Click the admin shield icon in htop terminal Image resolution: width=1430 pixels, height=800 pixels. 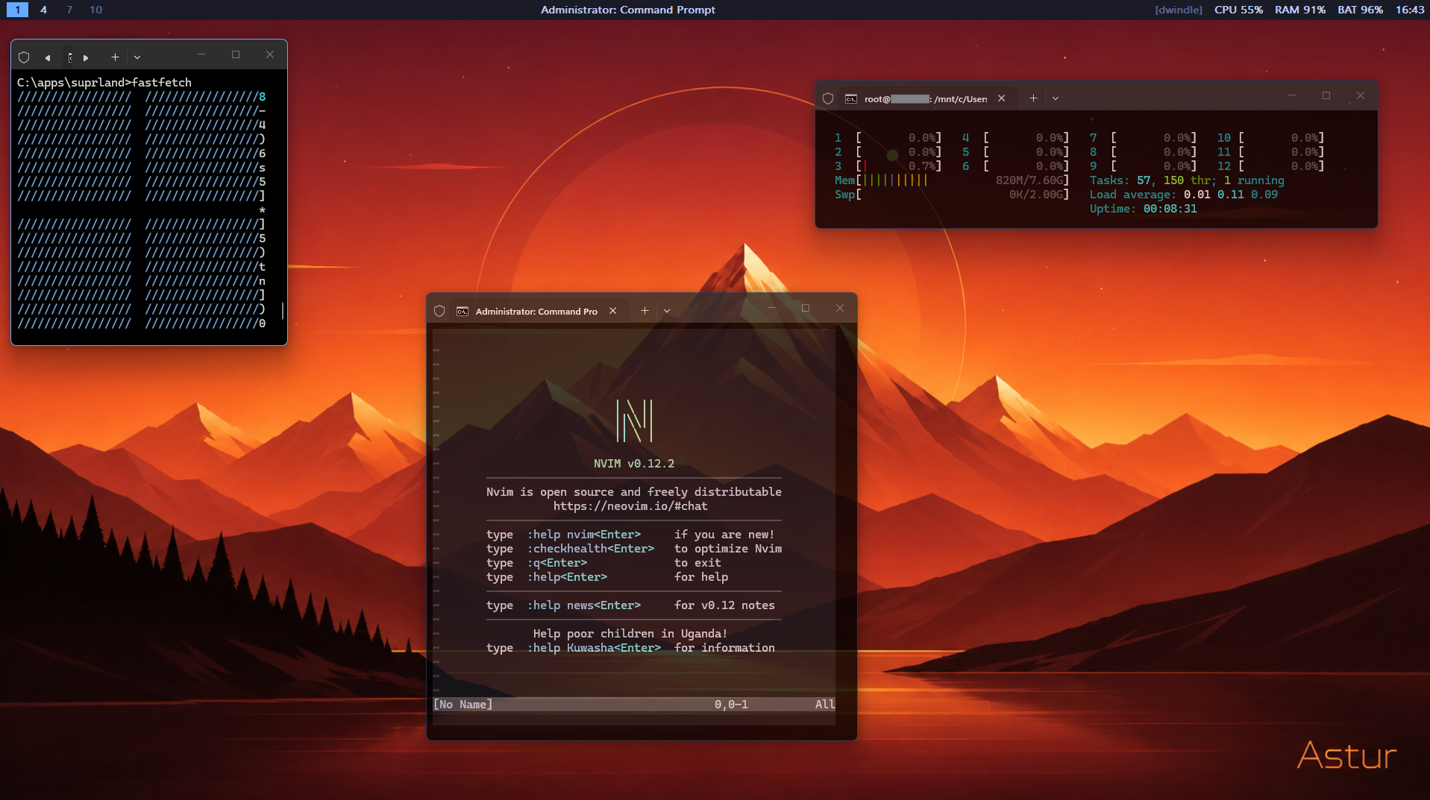(x=828, y=98)
